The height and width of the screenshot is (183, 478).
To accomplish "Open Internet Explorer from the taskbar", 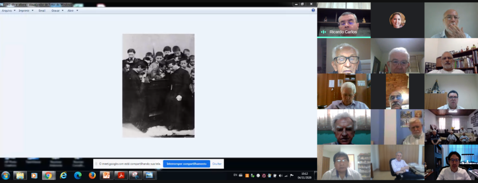I will point(63,176).
